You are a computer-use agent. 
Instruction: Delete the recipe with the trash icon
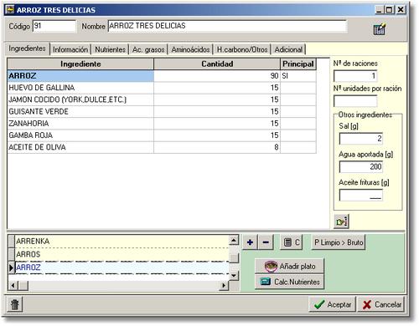coord(15,304)
